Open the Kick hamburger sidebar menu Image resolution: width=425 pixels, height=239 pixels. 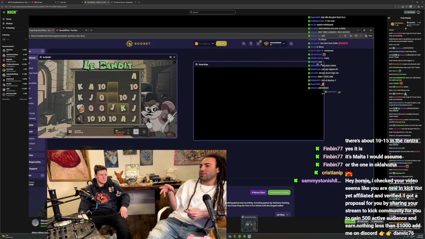(4, 12)
